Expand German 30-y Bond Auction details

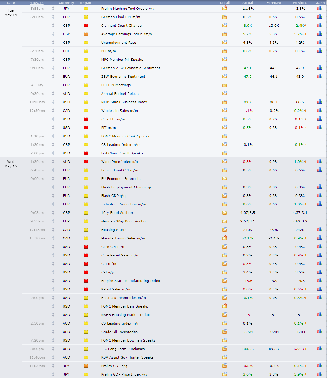225,221
